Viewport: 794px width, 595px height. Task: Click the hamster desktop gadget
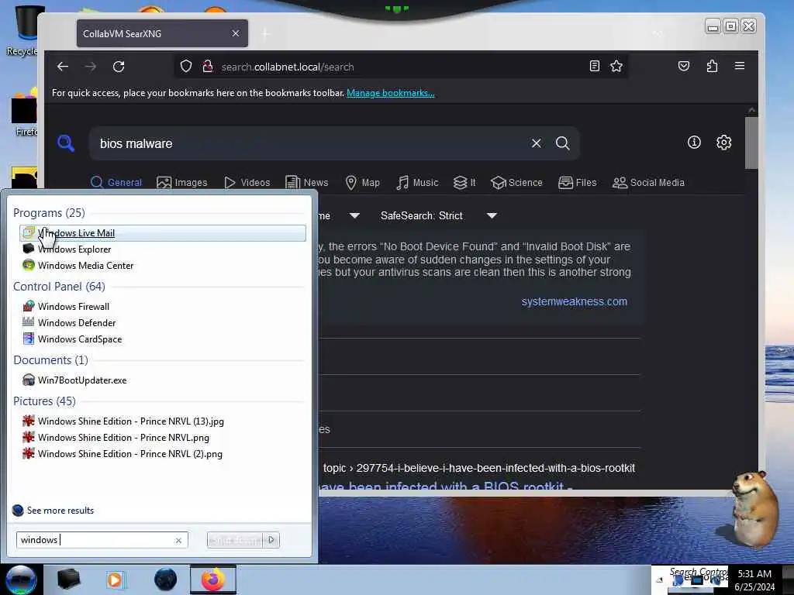(753, 508)
